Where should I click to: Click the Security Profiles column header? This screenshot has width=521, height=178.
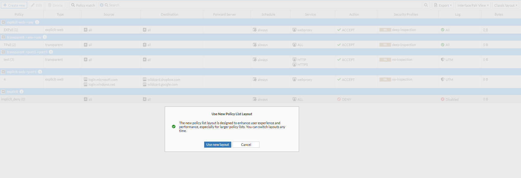(406, 14)
